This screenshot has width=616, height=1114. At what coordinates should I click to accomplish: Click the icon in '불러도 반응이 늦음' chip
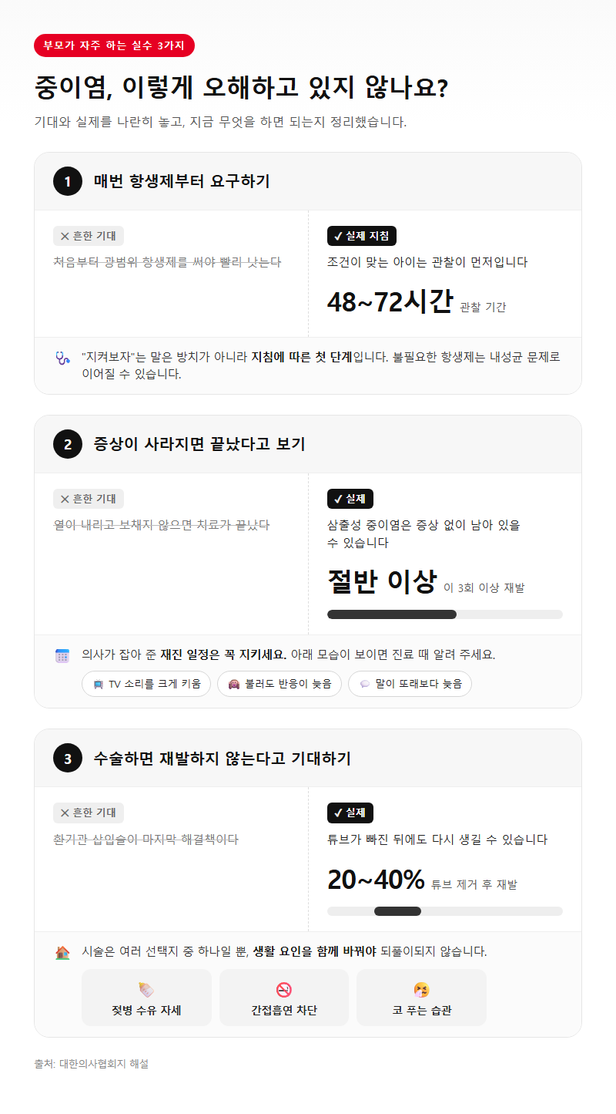234,684
